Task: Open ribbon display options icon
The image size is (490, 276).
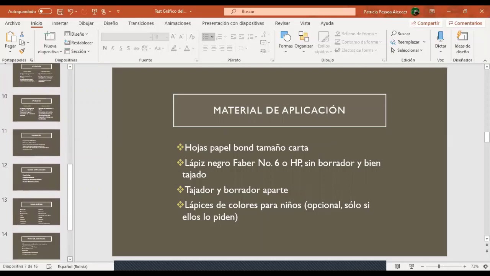Action: (432, 11)
